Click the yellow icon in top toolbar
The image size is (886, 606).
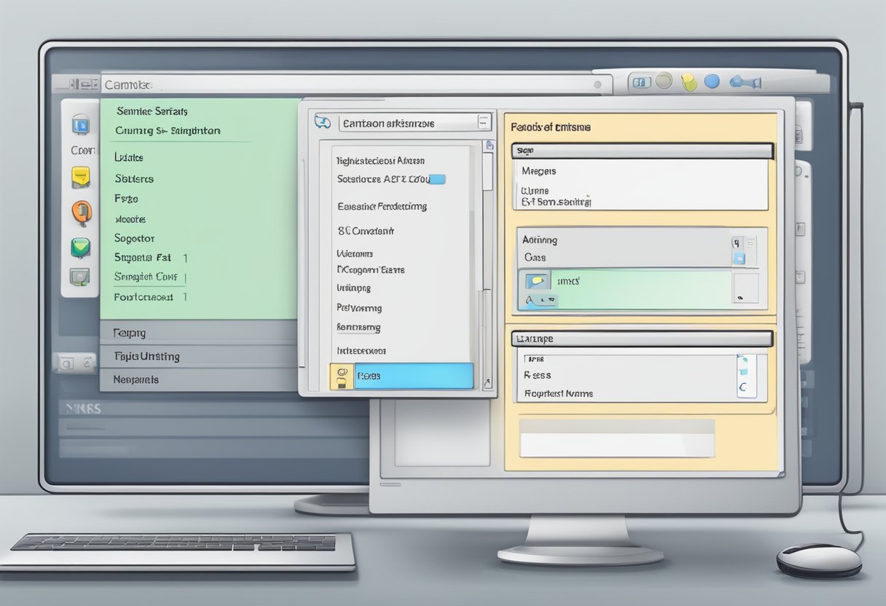[689, 82]
